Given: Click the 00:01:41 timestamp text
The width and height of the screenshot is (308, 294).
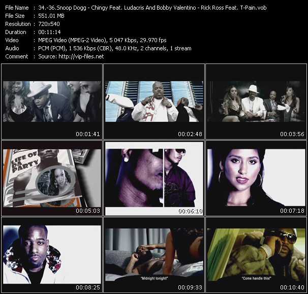Looking at the screenshot, I should click(88, 134).
